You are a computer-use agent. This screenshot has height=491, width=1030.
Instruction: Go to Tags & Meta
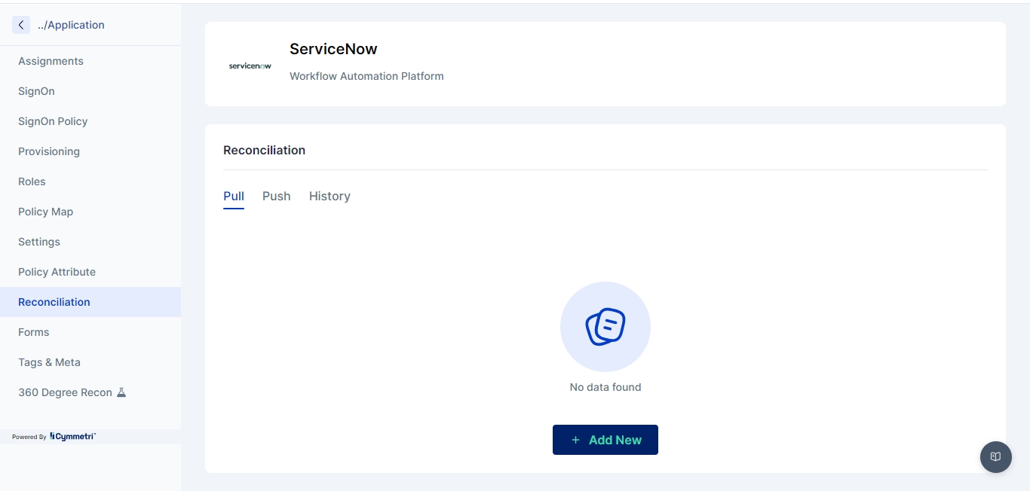click(49, 362)
